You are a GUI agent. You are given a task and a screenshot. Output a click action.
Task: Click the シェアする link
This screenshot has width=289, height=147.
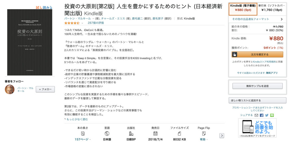point(246,115)
